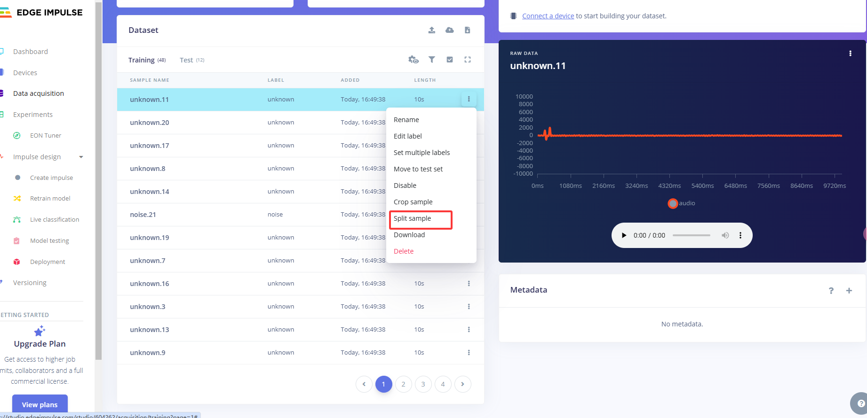Open the Metadata help question mark
This screenshot has width=867, height=418.
click(831, 291)
